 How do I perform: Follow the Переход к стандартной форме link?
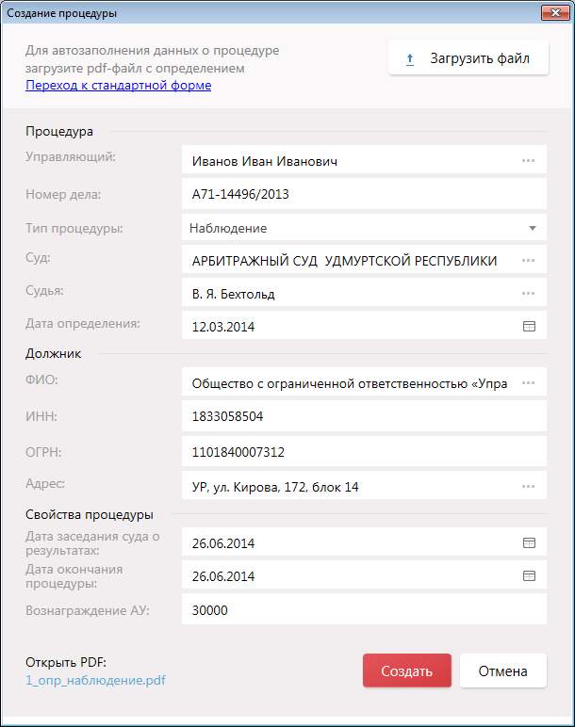tap(118, 86)
